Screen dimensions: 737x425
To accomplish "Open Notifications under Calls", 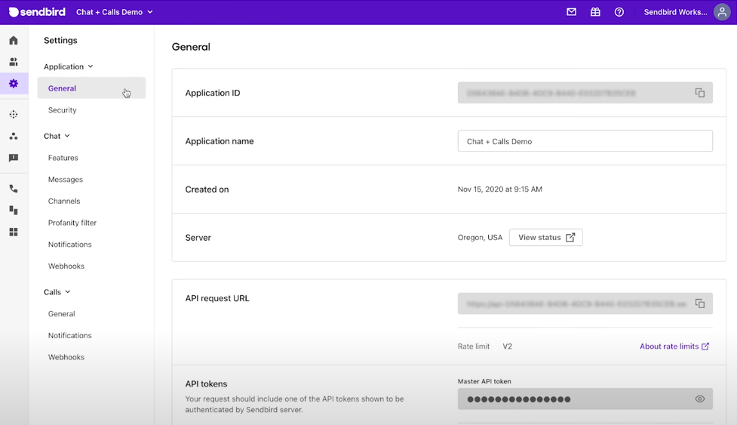I will (69, 335).
